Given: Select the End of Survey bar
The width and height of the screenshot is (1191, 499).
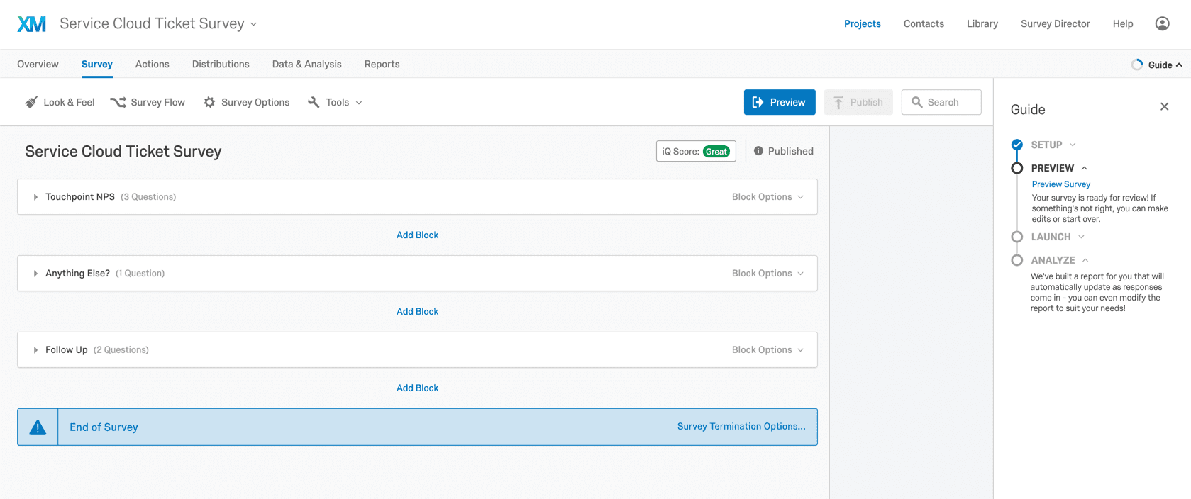Looking at the screenshot, I should click(417, 427).
